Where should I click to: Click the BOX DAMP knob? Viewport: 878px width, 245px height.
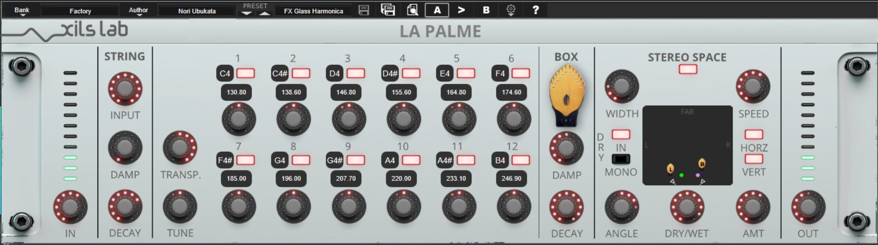(x=566, y=148)
